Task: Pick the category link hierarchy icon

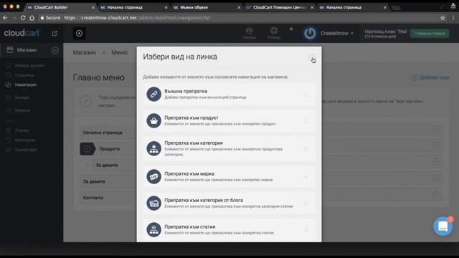Action: (x=153, y=148)
